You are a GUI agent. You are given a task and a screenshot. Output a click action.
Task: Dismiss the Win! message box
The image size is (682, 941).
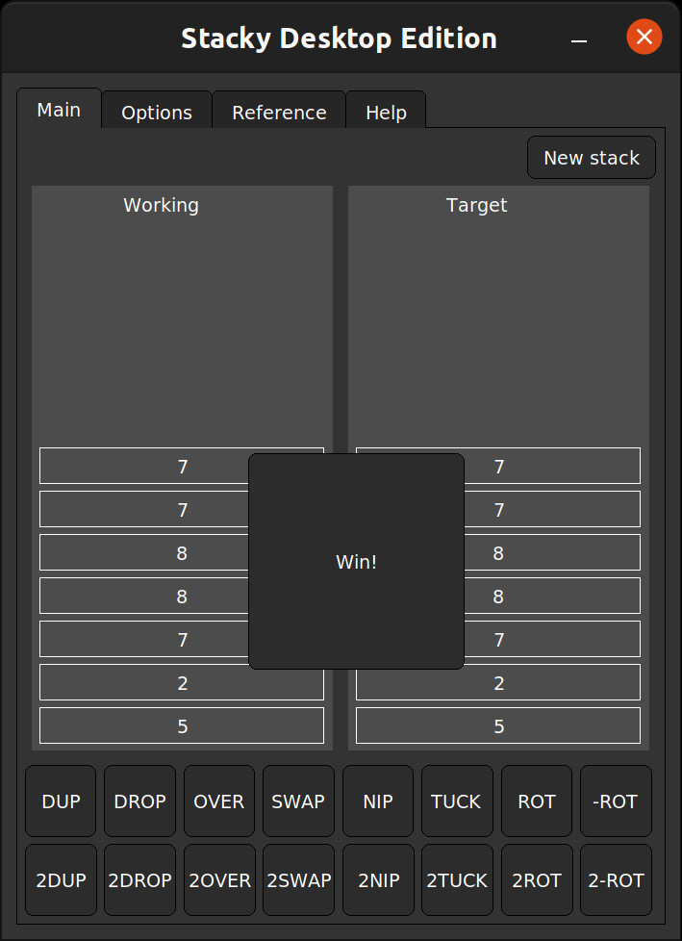click(x=356, y=561)
